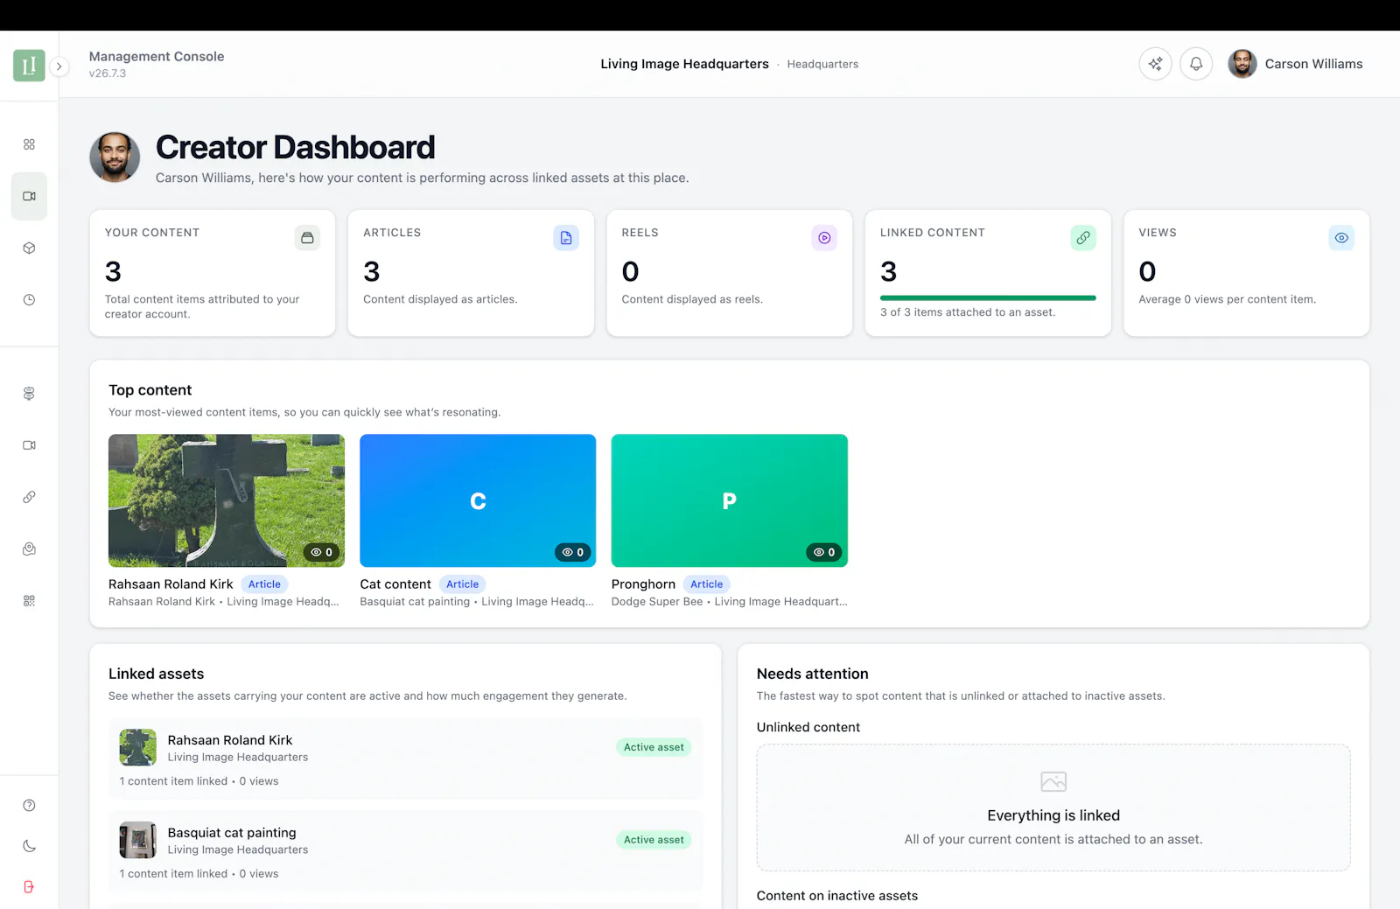Click the Top content section heading

coord(150,390)
